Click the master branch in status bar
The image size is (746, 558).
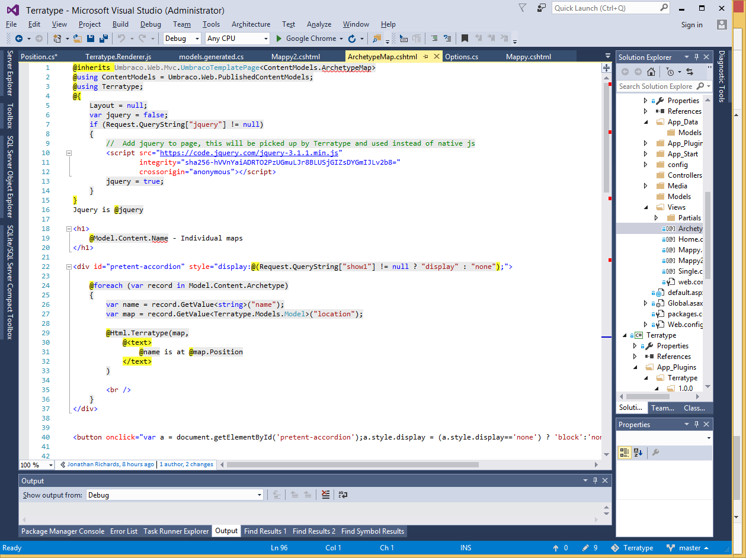687,548
